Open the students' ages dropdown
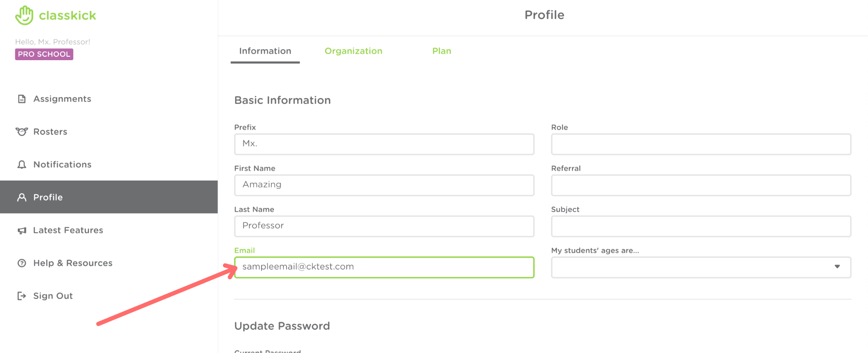This screenshot has height=353, width=868. tap(836, 267)
